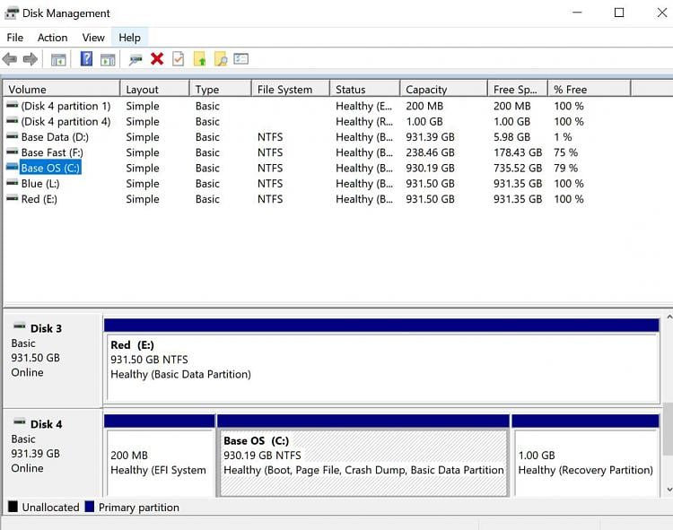Image resolution: width=673 pixels, height=530 pixels.
Task: Click drive icon beside Base Fast (F:)
Action: tap(12, 152)
